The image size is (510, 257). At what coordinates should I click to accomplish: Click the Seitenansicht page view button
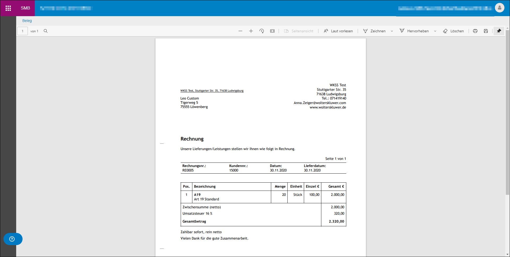(299, 31)
